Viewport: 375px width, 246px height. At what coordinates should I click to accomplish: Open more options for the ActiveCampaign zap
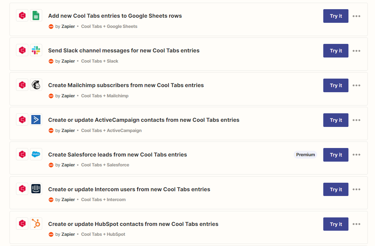click(x=356, y=120)
